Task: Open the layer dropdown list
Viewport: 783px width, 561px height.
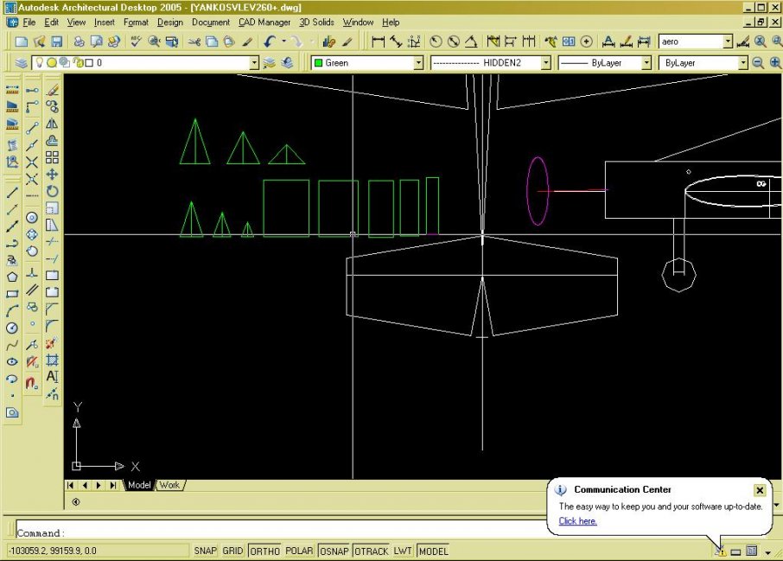Action: 254,63
